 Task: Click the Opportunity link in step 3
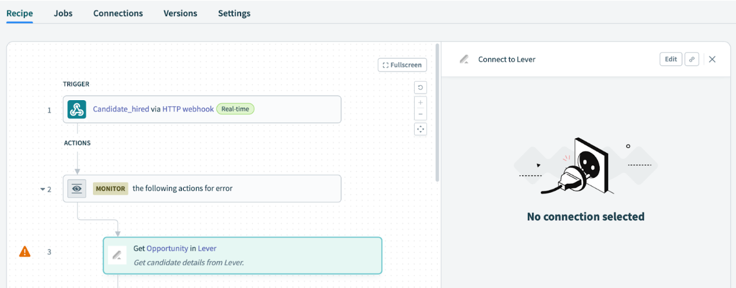tap(167, 248)
